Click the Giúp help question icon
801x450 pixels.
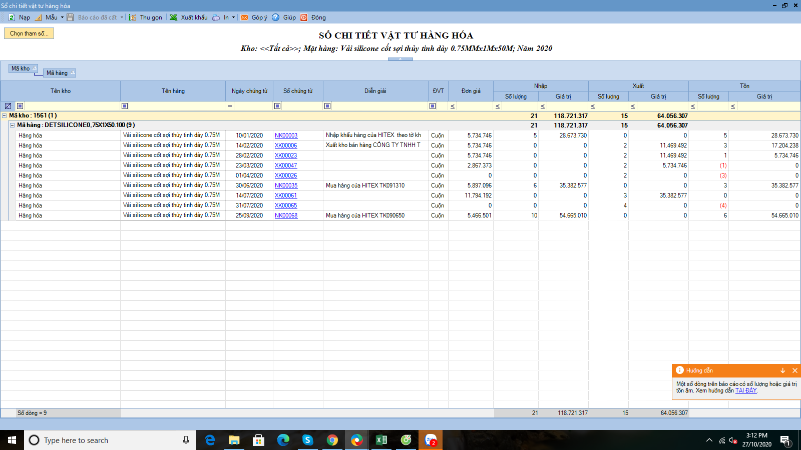[276, 17]
